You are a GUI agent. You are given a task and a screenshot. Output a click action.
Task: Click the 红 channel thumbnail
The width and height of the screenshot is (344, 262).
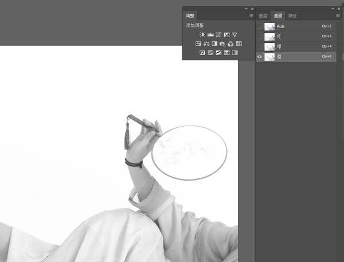(x=269, y=37)
